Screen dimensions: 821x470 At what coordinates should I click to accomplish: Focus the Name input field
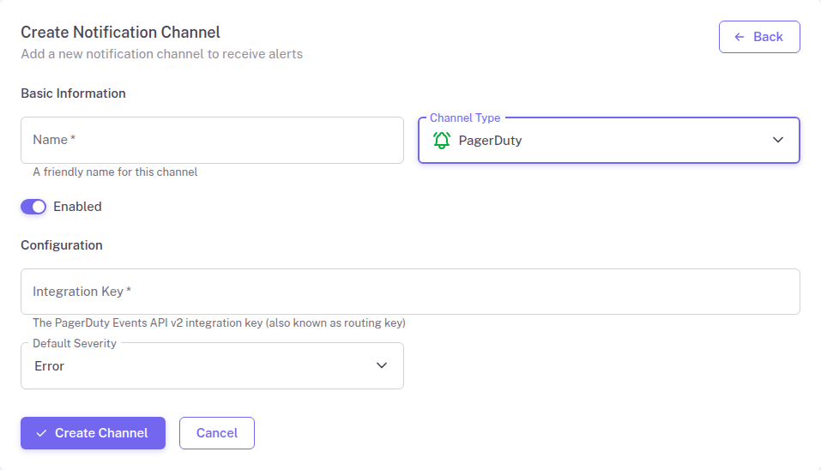(x=212, y=141)
